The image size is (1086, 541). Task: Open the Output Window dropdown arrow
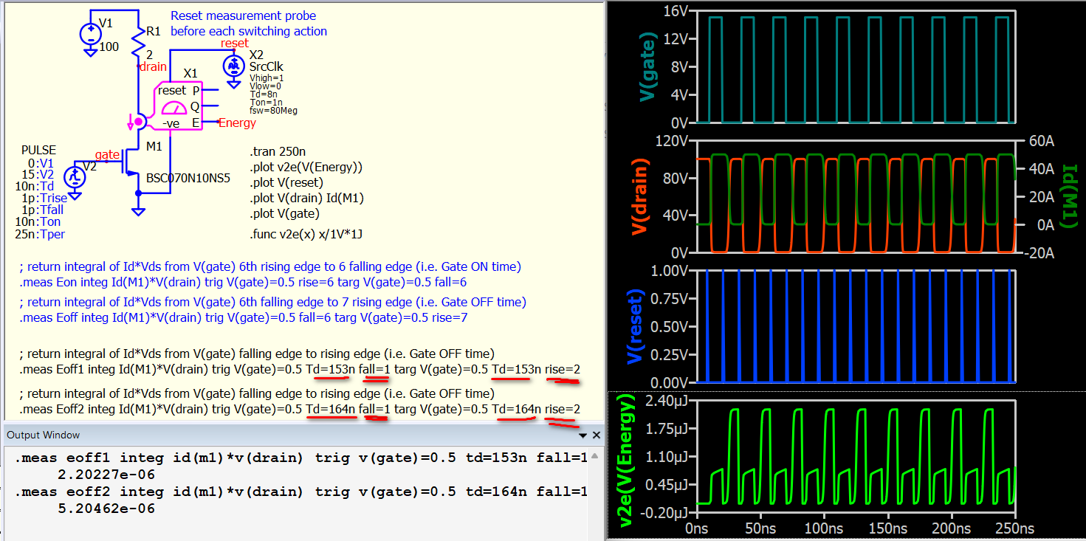pyautogui.click(x=581, y=435)
